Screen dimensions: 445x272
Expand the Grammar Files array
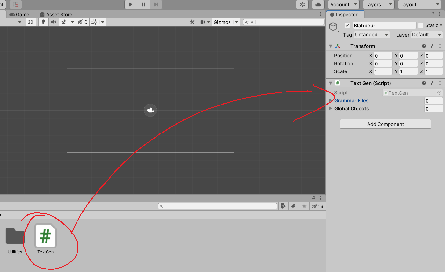pyautogui.click(x=331, y=101)
